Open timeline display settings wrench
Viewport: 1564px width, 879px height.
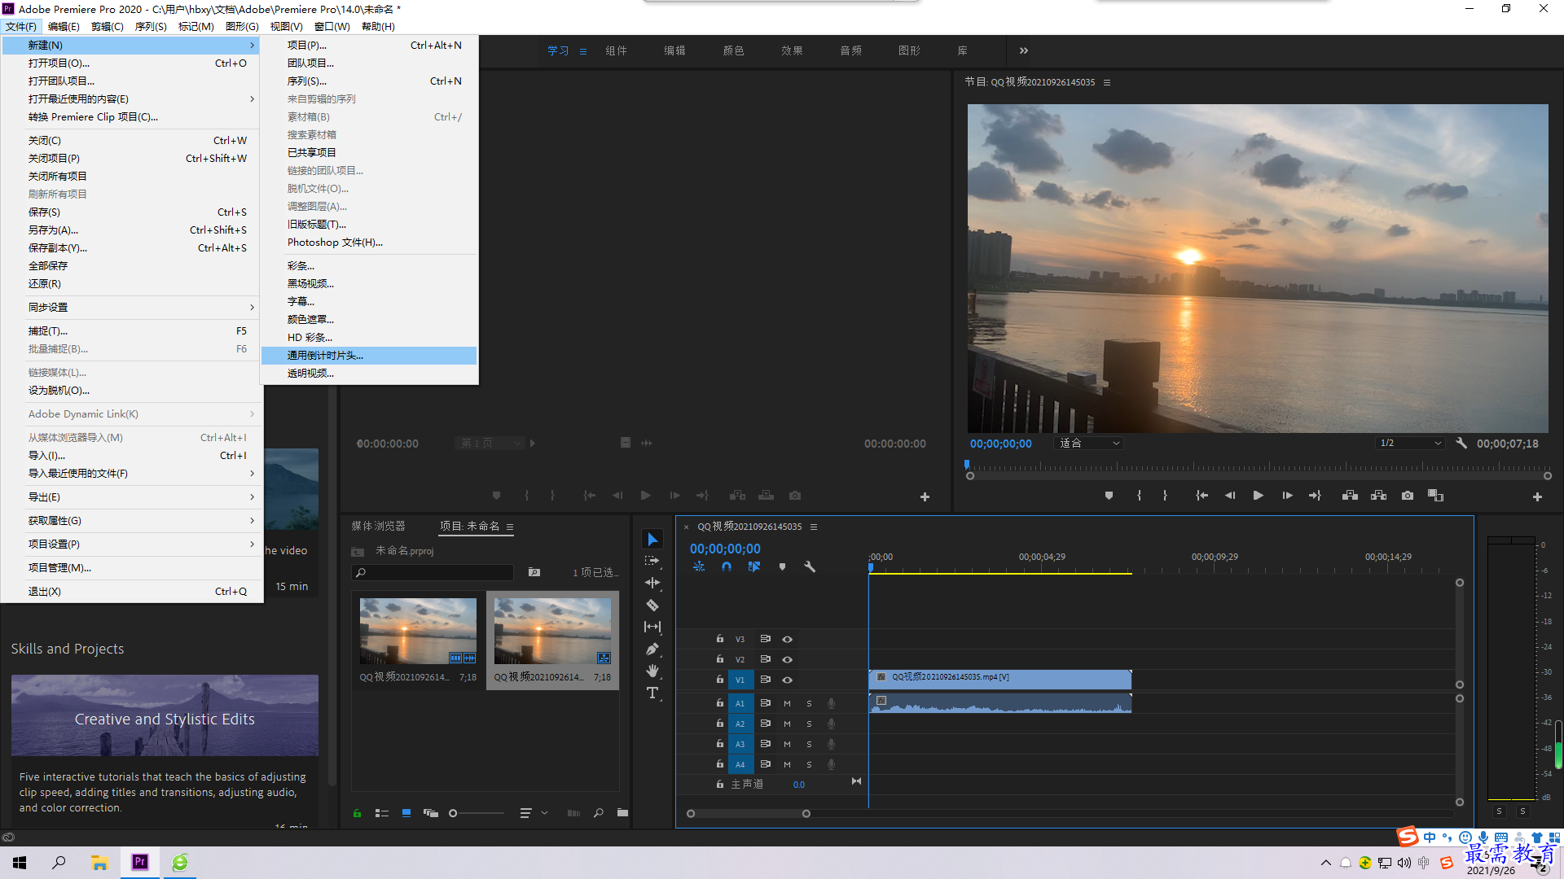pyautogui.click(x=810, y=566)
